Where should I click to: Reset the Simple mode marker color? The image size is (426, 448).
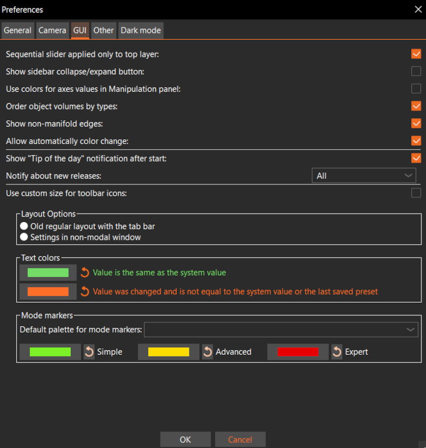tap(89, 352)
